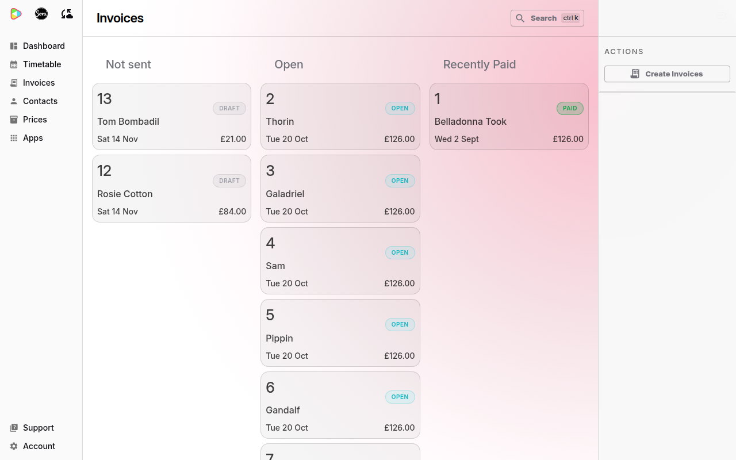The image size is (736, 460).
Task: Click the OPEN badge on Gandalf's invoice
Action: (x=400, y=397)
